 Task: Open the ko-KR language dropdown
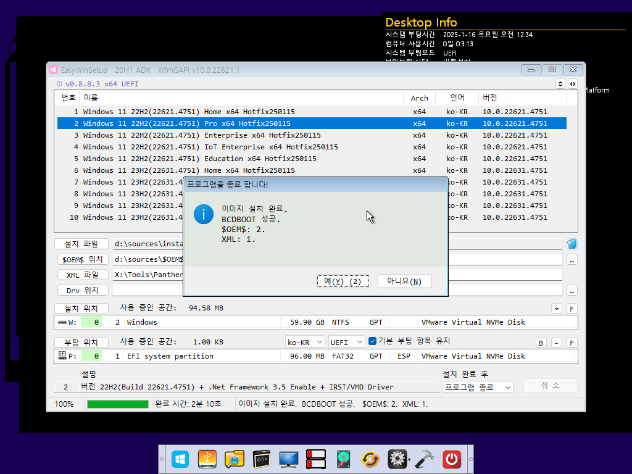coord(305,342)
